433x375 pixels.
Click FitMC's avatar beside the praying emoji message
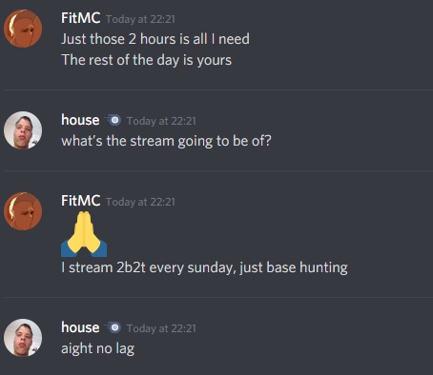click(23, 211)
